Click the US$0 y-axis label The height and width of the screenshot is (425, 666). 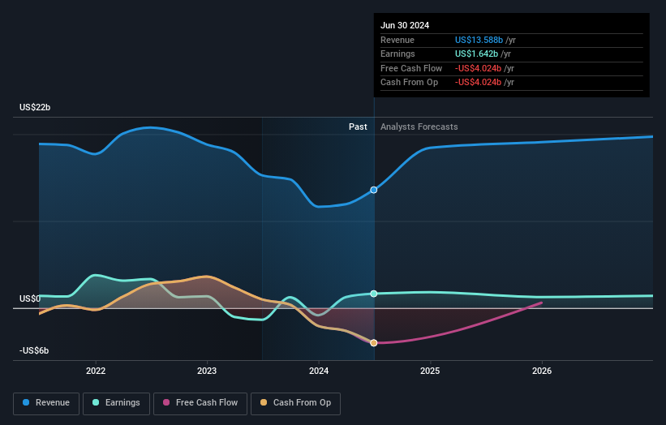[x=30, y=299]
